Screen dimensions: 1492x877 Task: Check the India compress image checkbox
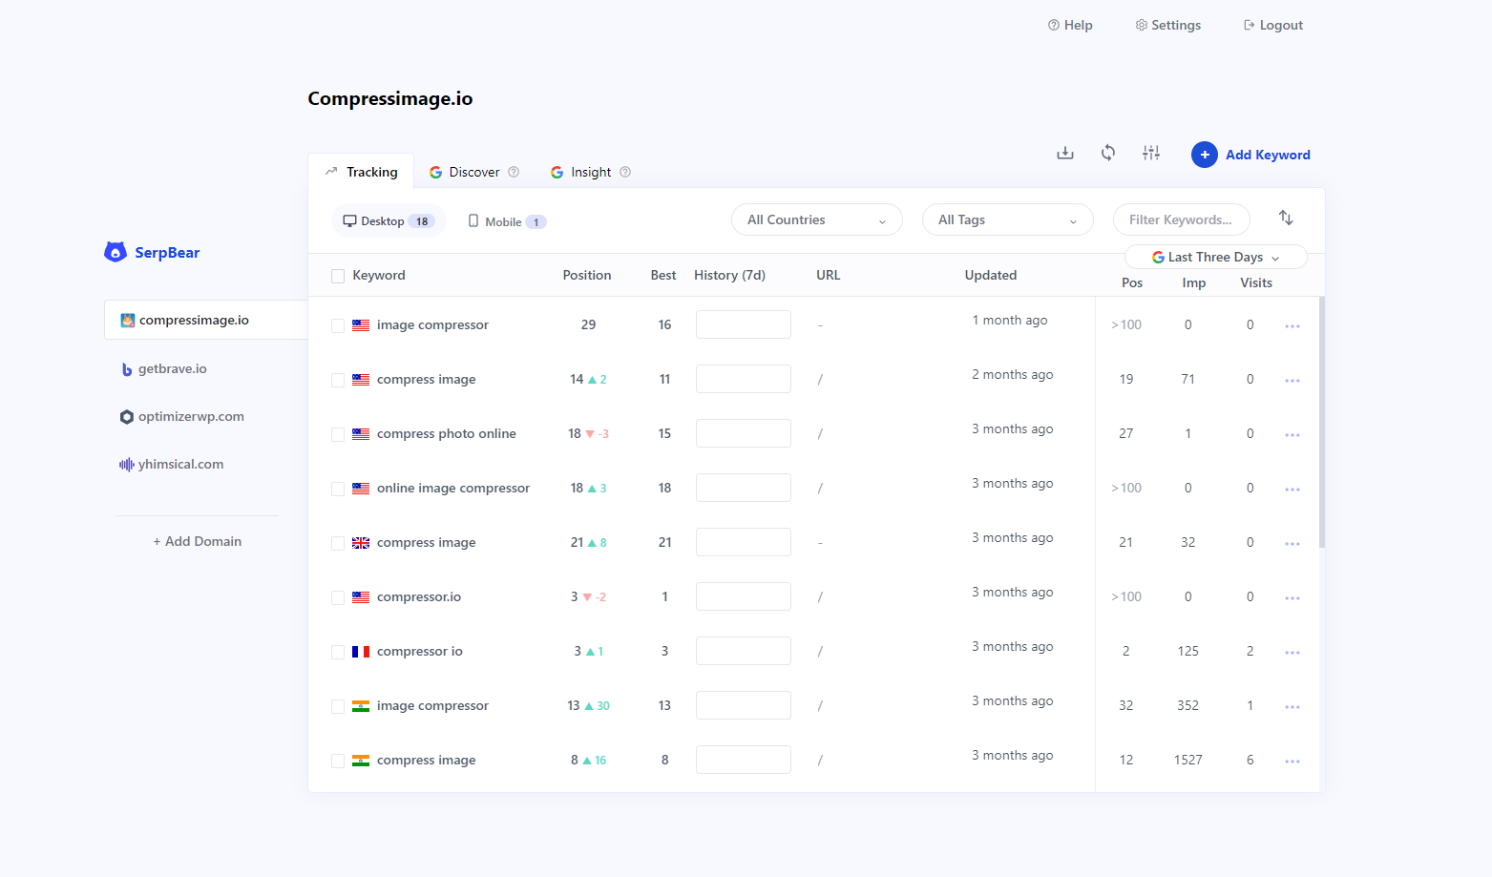338,761
